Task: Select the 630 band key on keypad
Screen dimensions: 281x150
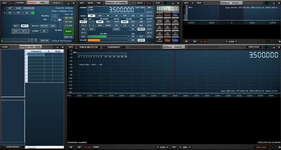Action: coord(168,20)
